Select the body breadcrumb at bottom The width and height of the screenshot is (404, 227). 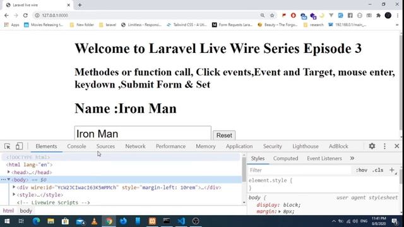[26, 211]
